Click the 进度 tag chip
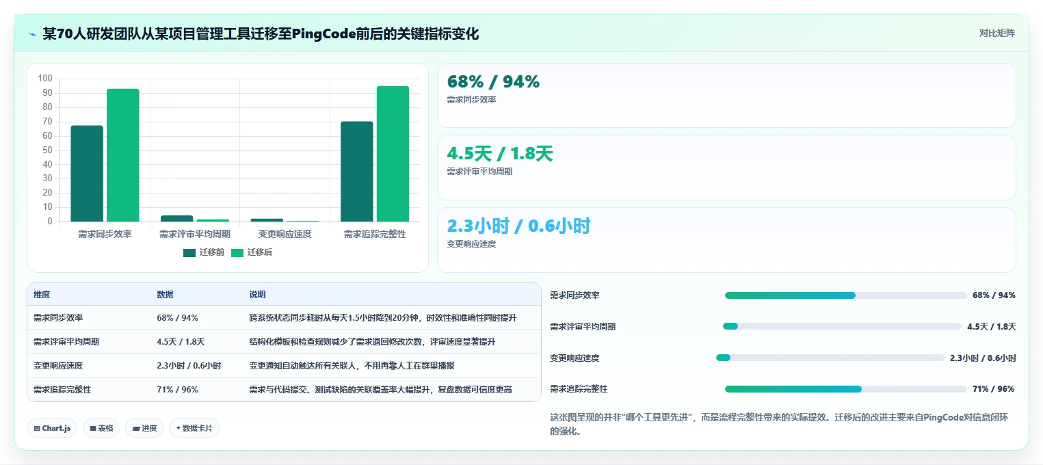 (144, 428)
